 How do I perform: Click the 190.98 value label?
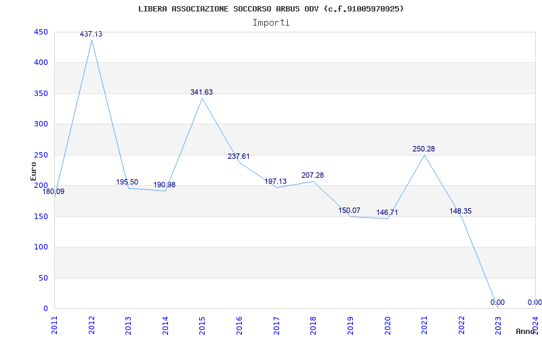[165, 185]
